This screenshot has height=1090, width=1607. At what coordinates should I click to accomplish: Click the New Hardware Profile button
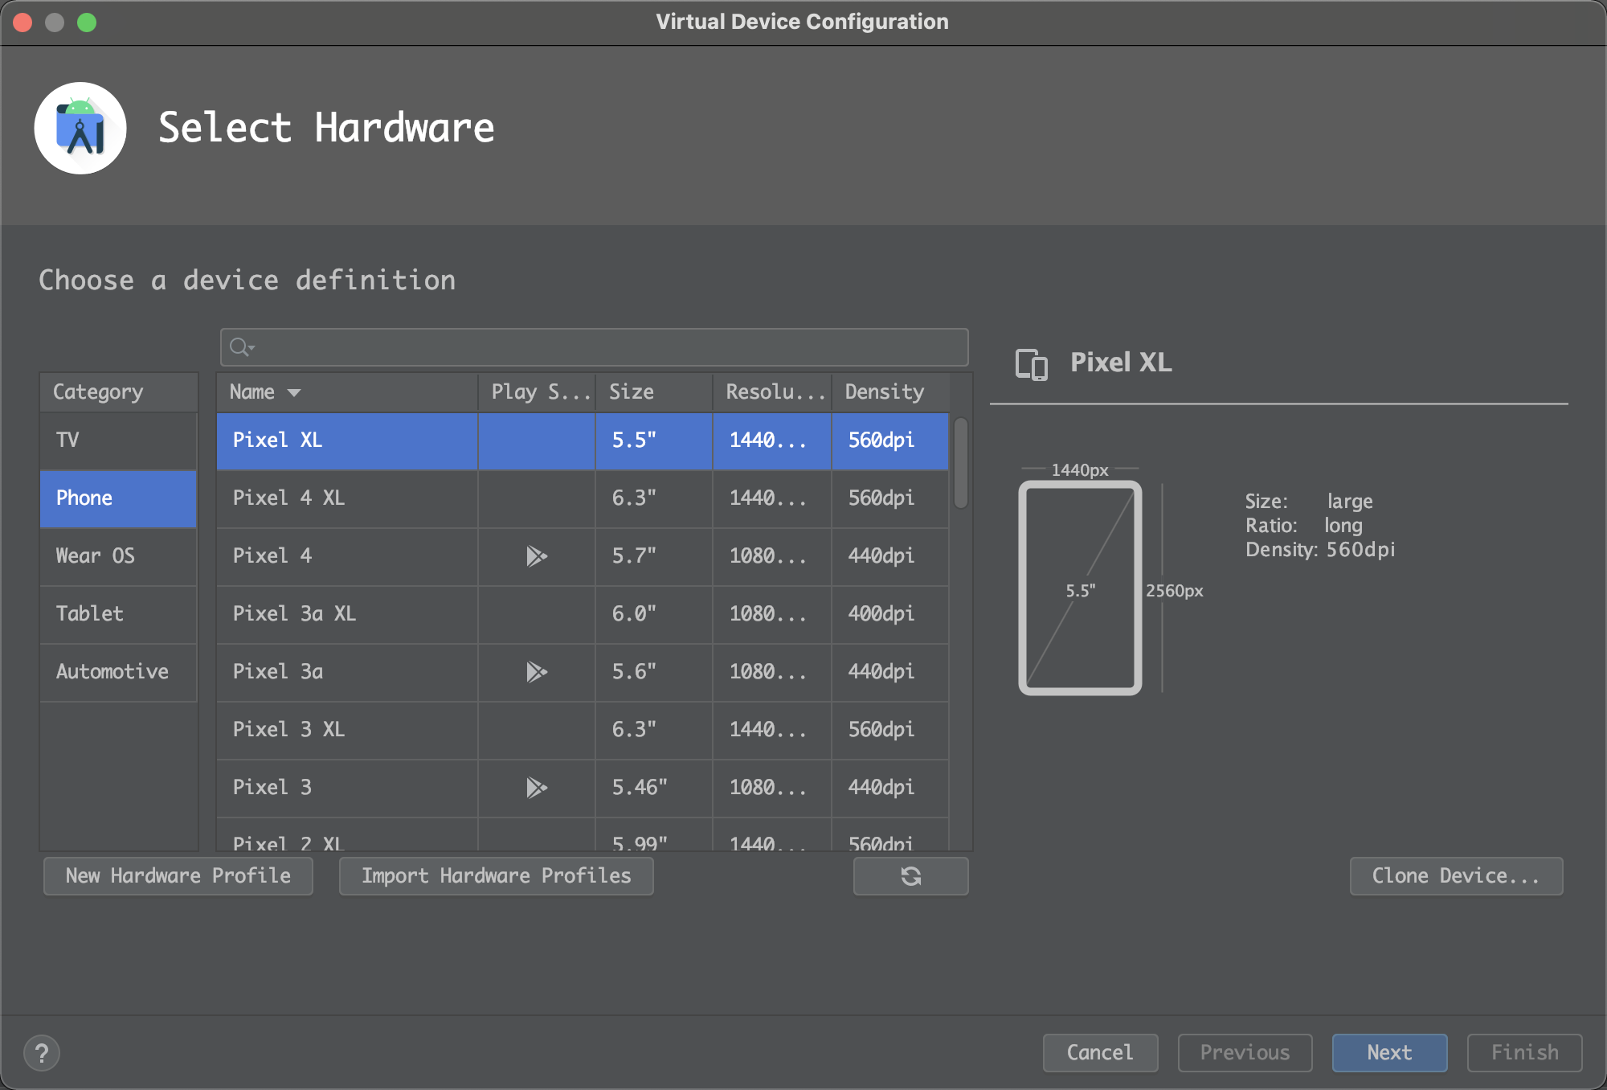(178, 876)
